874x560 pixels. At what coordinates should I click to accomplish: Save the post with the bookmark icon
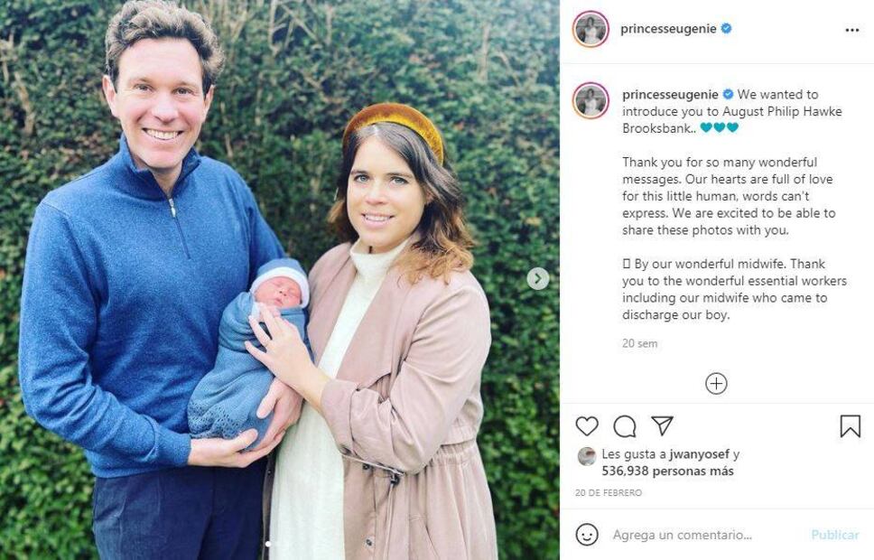(850, 426)
